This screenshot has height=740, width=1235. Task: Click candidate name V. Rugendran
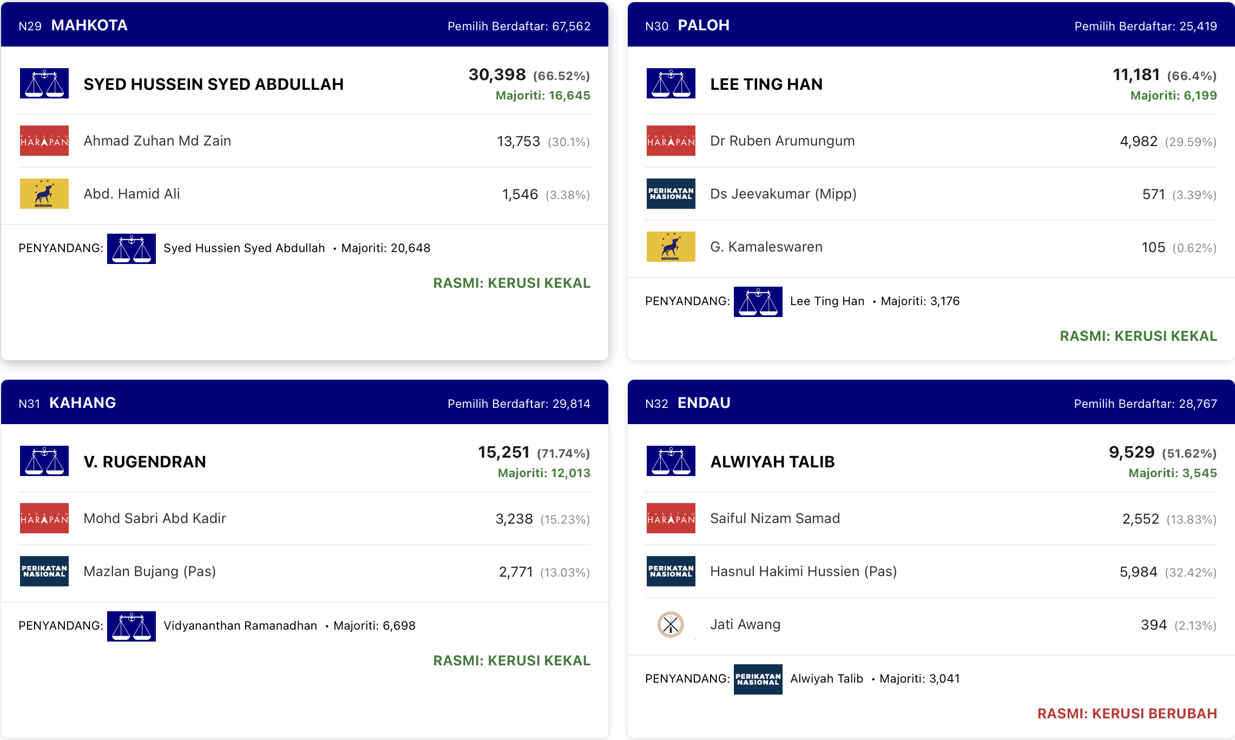click(x=144, y=461)
